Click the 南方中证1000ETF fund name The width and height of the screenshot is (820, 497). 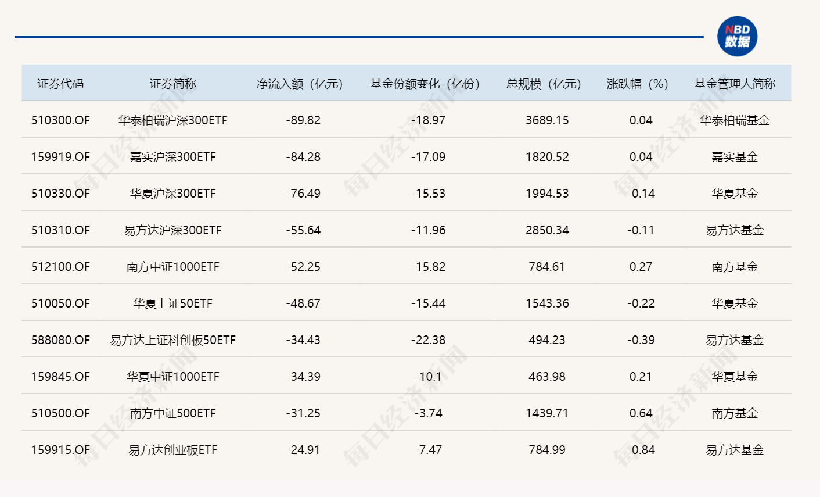pos(174,267)
